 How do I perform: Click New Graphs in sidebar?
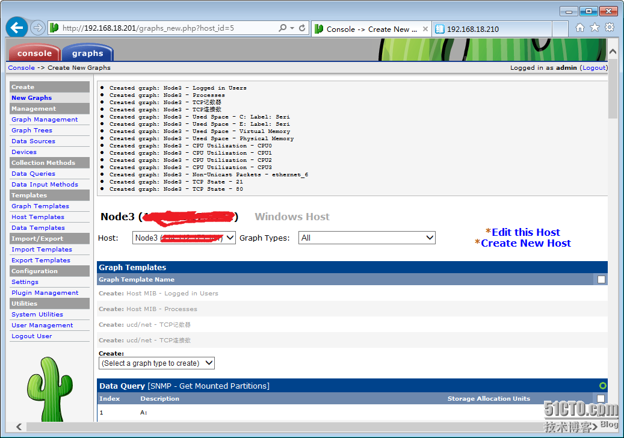point(31,98)
